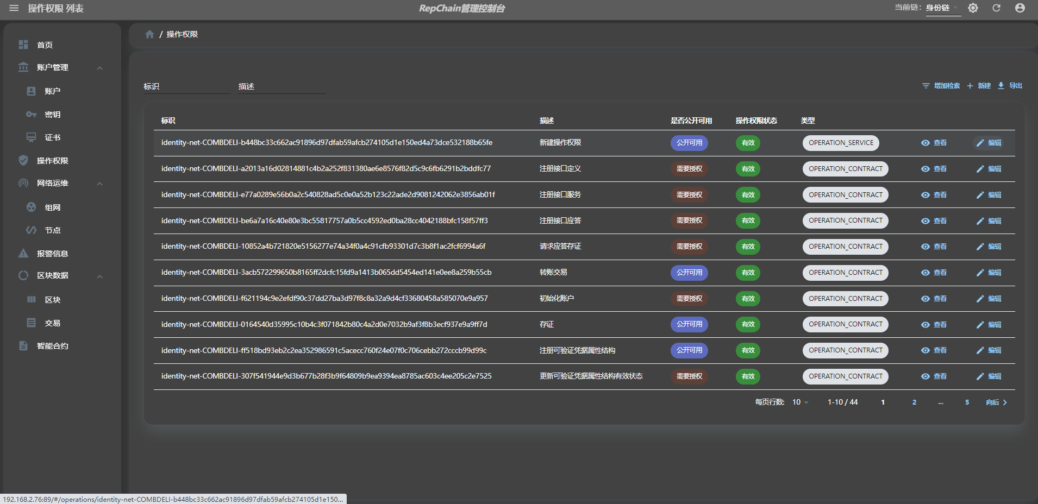View the 注册可验证凭据属性结构 row via 查看
This screenshot has width=1038, height=504.
pyautogui.click(x=934, y=350)
